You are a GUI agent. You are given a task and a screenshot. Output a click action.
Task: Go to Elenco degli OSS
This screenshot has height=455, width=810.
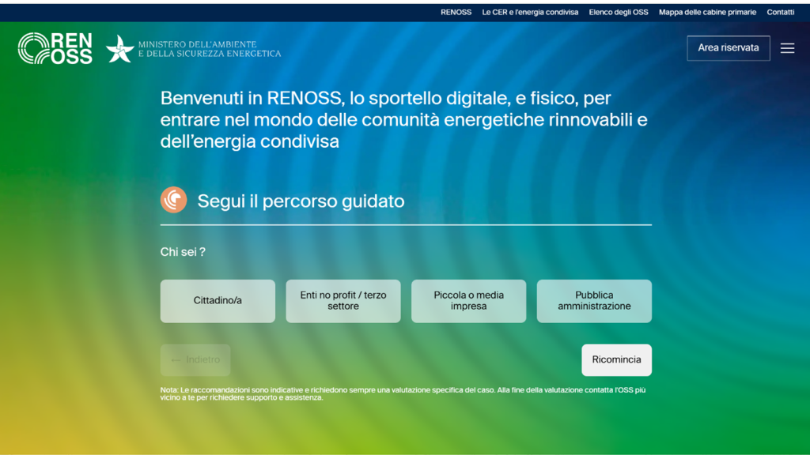[618, 13]
